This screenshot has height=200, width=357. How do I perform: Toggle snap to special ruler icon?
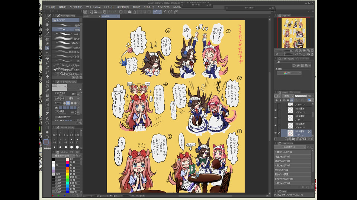coord(160,12)
